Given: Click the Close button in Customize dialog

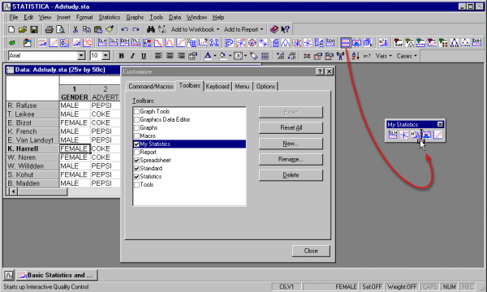Looking at the screenshot, I should pos(311,251).
